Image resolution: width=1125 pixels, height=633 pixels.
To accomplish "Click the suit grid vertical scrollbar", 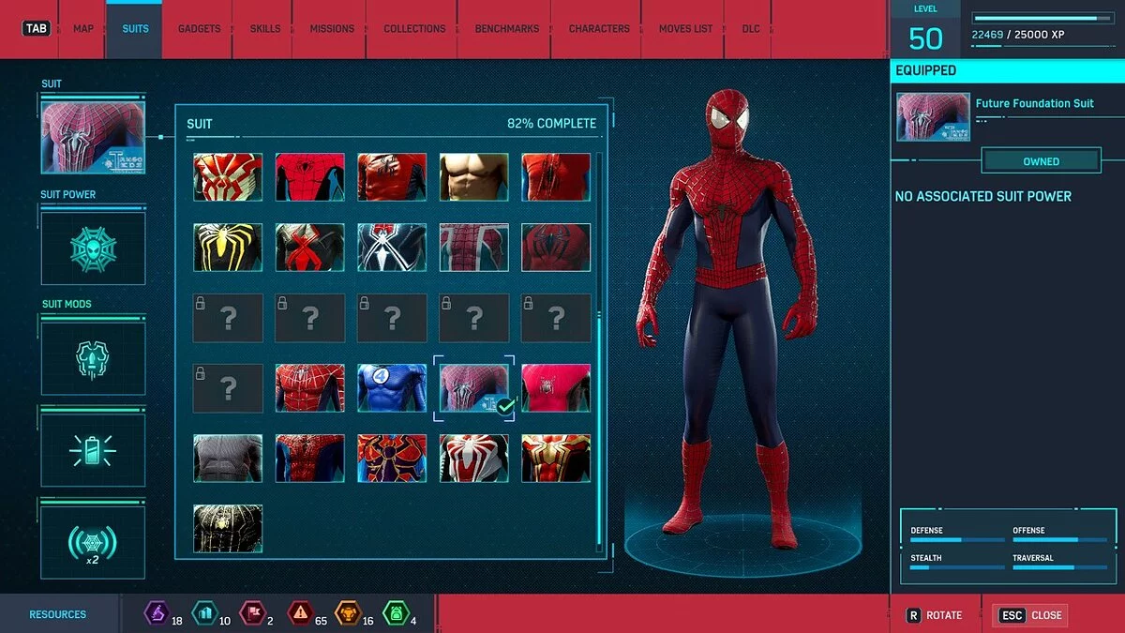I will pos(600,347).
